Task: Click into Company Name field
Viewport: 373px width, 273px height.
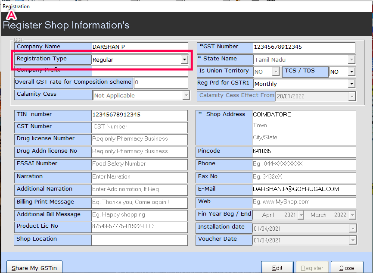Action: pyautogui.click(x=140, y=47)
